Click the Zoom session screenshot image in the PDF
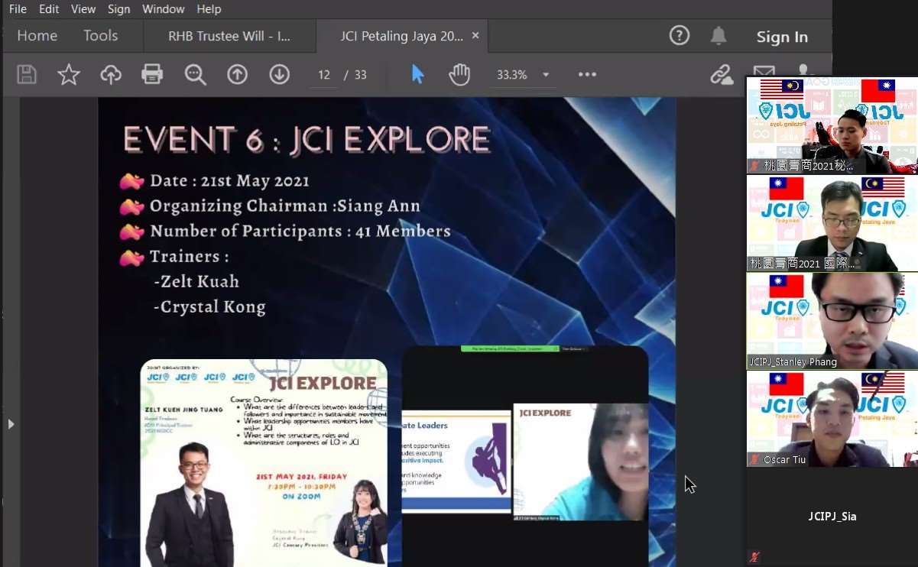Image resolution: width=918 pixels, height=567 pixels. click(x=525, y=456)
